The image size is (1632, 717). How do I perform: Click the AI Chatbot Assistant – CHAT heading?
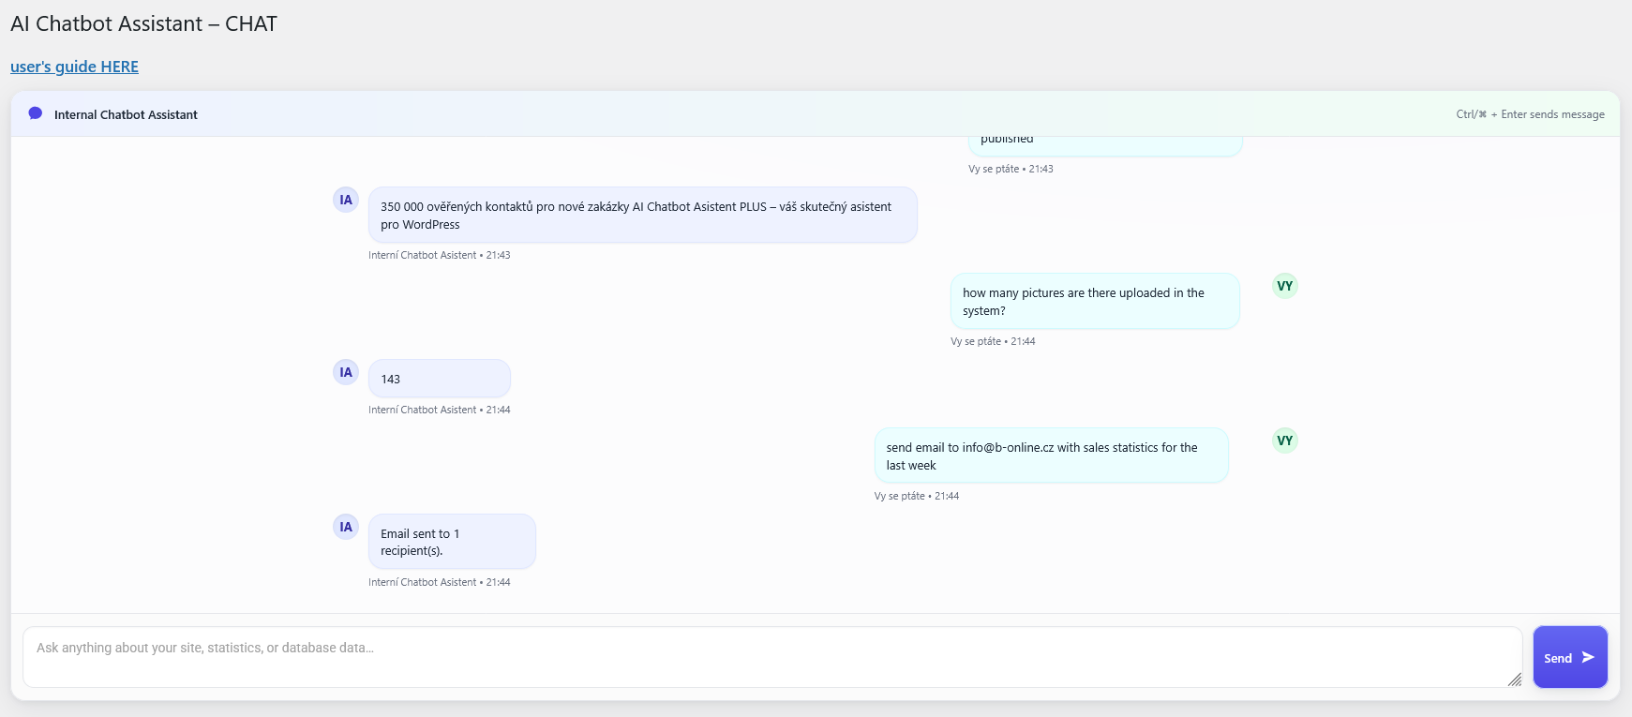point(143,24)
